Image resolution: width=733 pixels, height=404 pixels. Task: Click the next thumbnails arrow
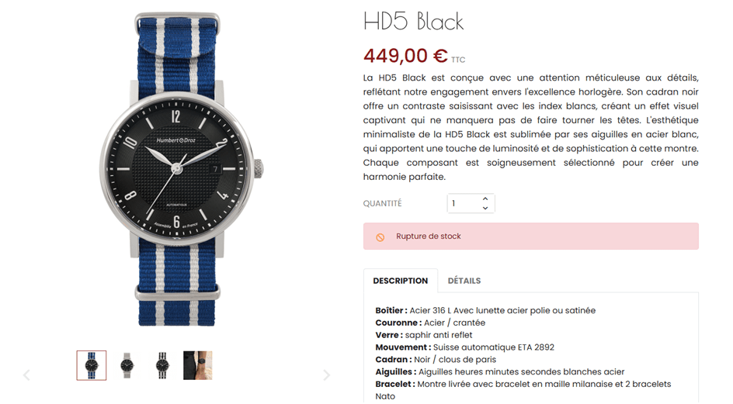coord(326,375)
